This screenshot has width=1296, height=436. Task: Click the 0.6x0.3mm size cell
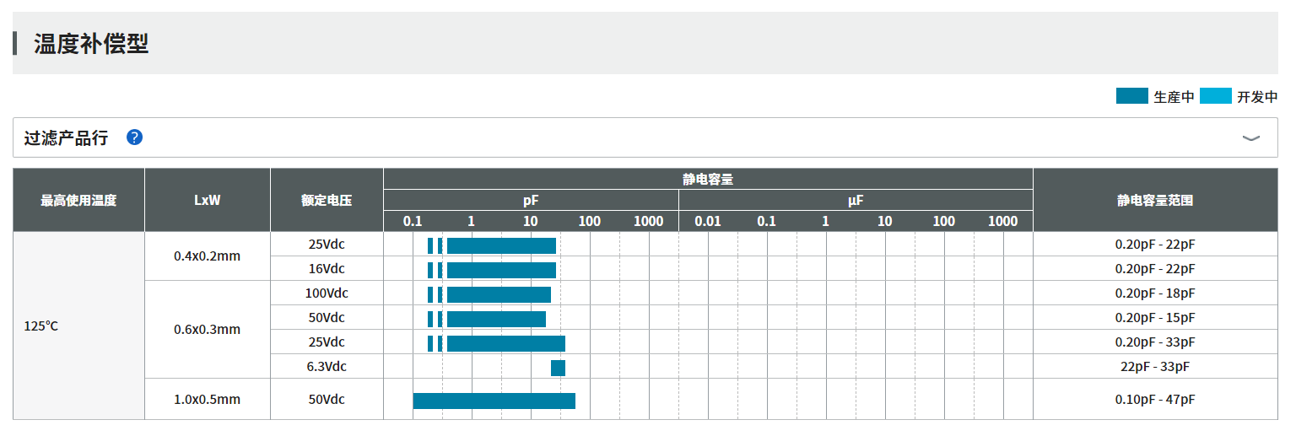click(207, 330)
